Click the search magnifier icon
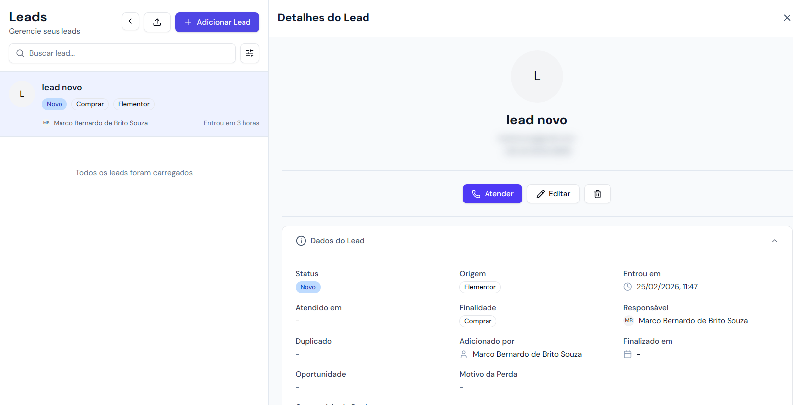 (x=20, y=53)
